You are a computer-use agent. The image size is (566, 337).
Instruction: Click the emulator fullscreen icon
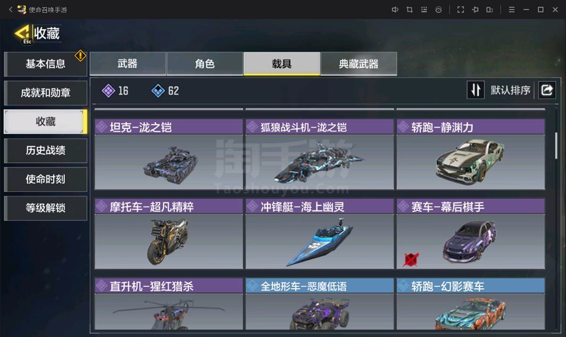pos(461,10)
